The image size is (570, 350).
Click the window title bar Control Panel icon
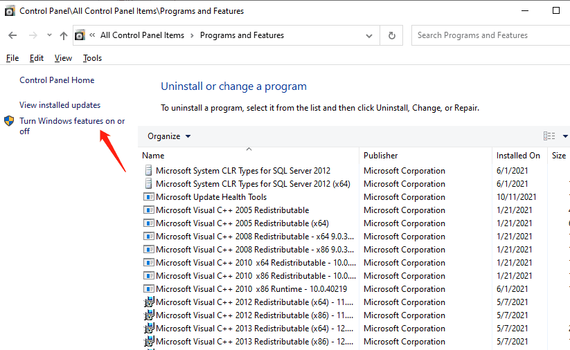(10, 11)
